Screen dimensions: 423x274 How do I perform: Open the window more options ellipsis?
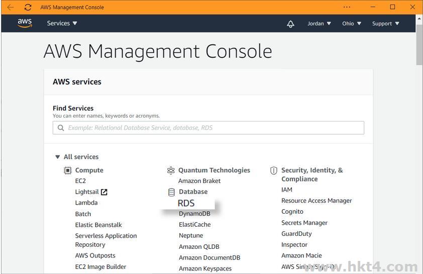(347, 7)
